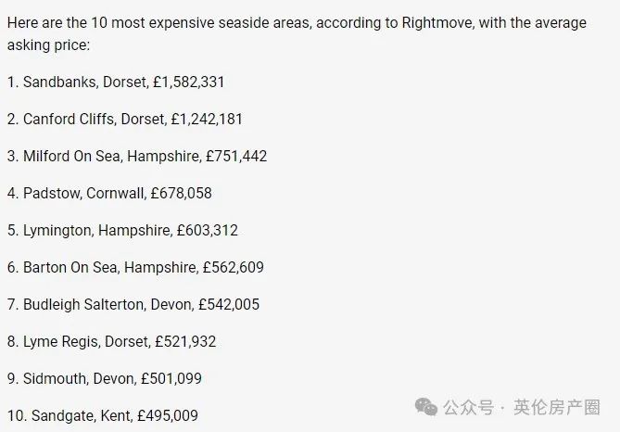620x432 pixels.
Task: Click the WeChat logo icon in watermark
Action: (x=426, y=407)
